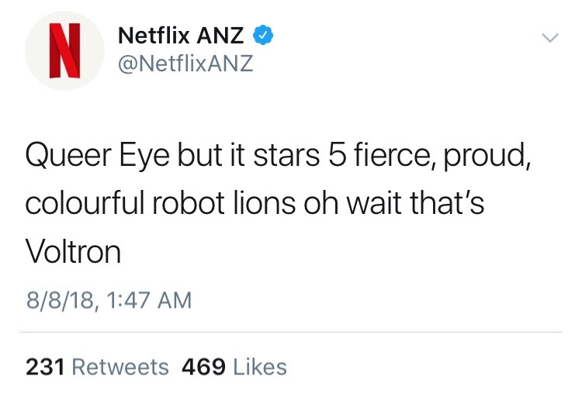Click the word Retweets label
This screenshot has height=400, width=582.
pyautogui.click(x=120, y=367)
